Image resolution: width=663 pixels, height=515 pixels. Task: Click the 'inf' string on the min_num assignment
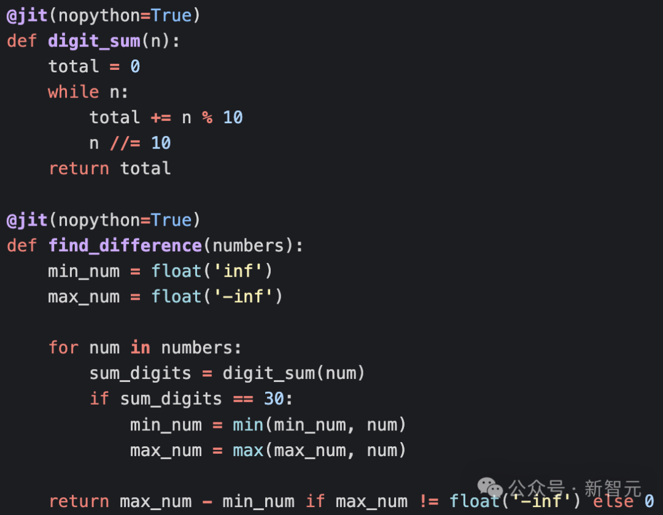click(238, 271)
